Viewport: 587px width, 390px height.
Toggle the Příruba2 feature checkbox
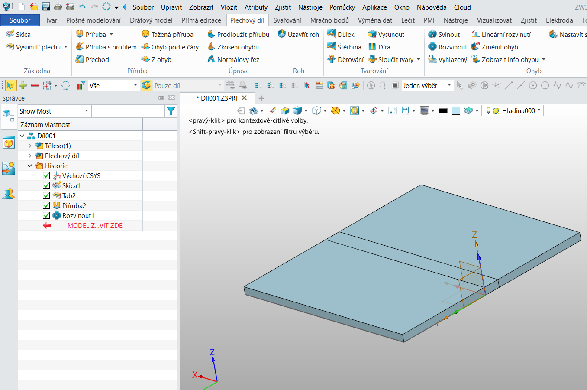click(x=46, y=205)
